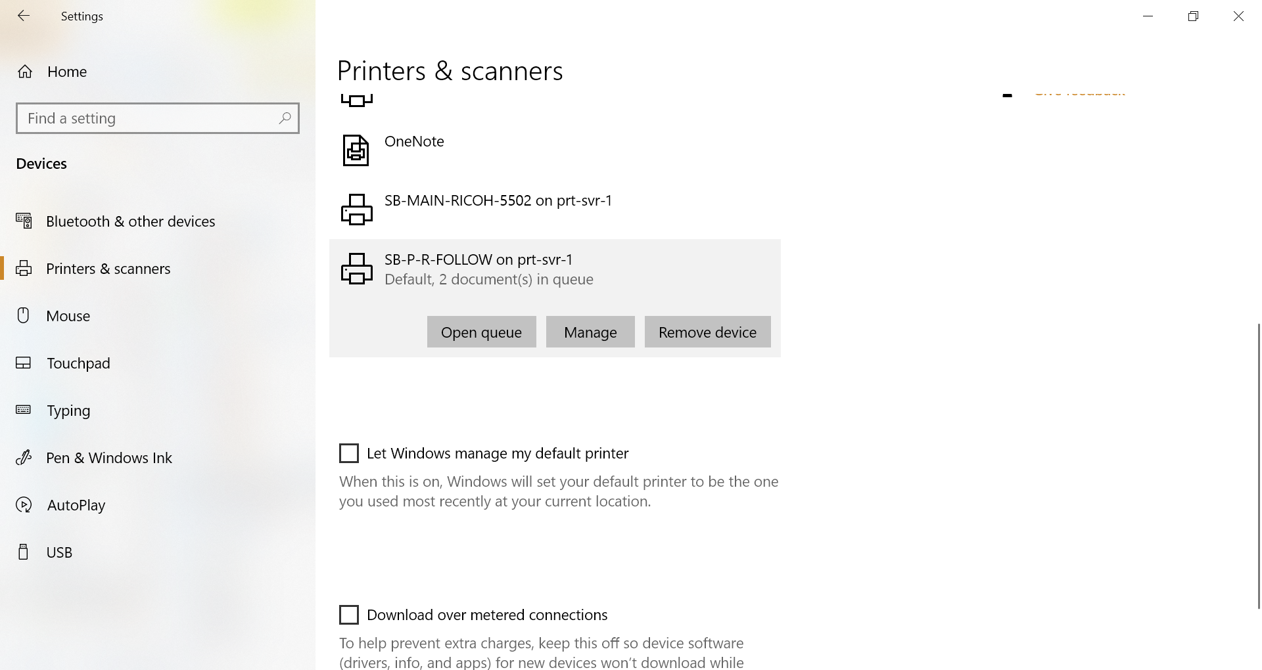Click the Manage button
This screenshot has width=1262, height=670.
[x=590, y=332]
